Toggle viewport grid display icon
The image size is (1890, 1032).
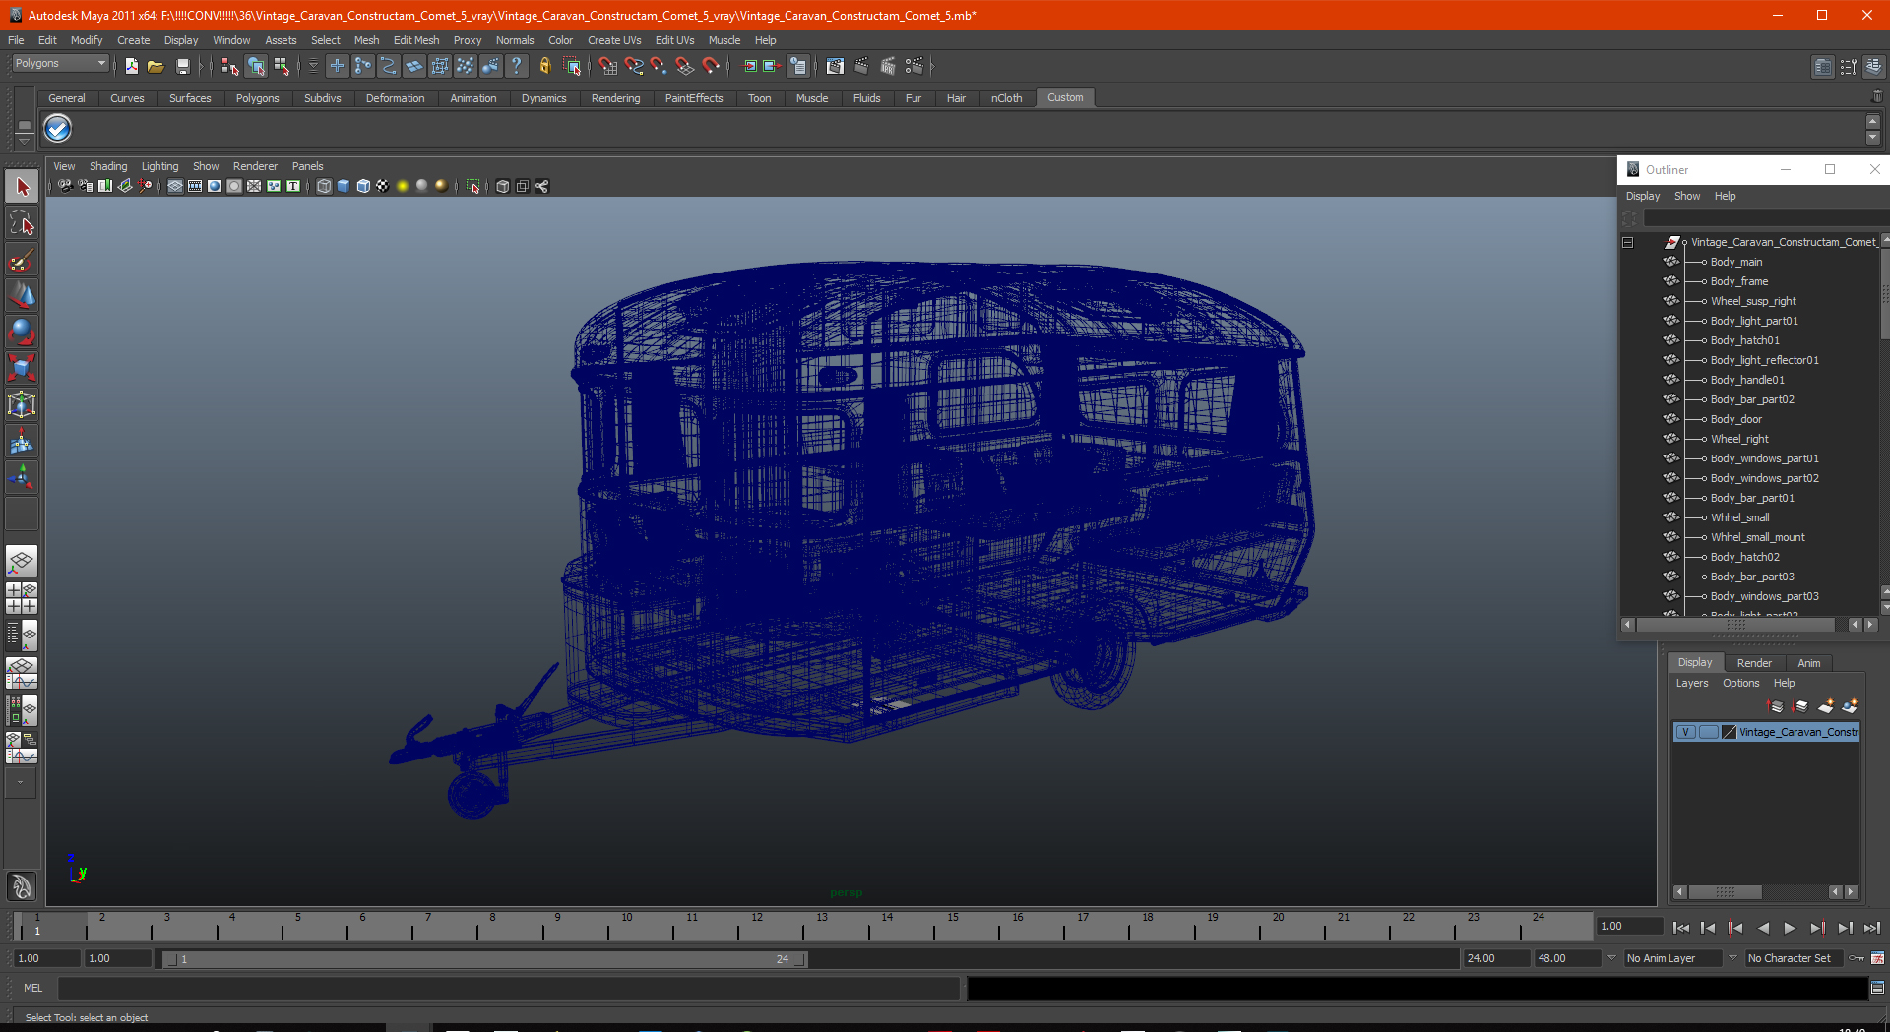pyautogui.click(x=175, y=186)
